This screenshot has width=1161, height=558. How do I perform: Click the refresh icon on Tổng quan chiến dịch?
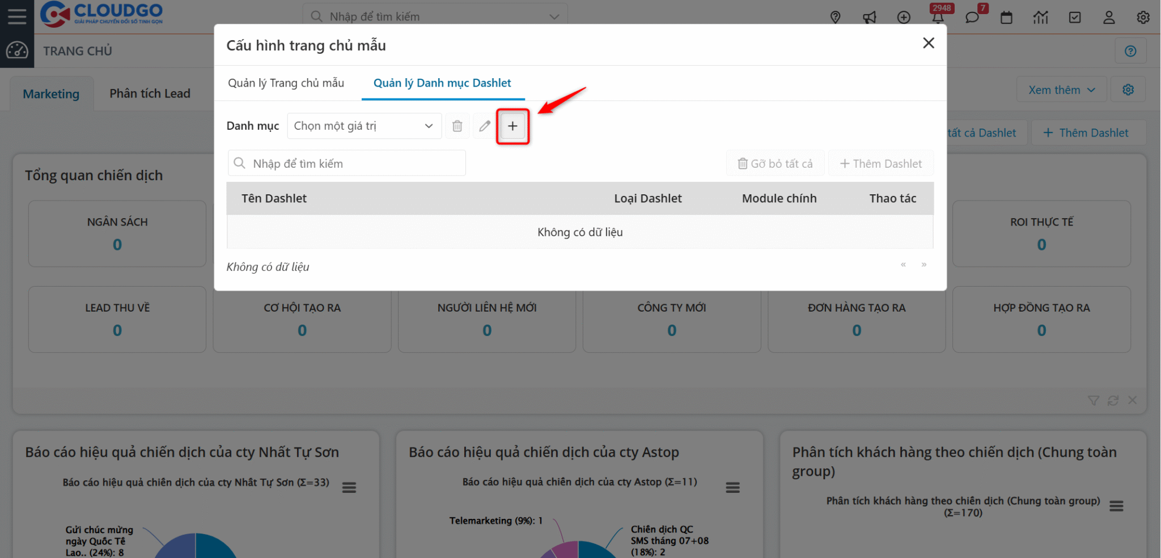tap(1113, 401)
